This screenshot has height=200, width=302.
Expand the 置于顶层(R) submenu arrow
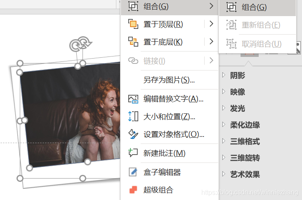point(212,24)
